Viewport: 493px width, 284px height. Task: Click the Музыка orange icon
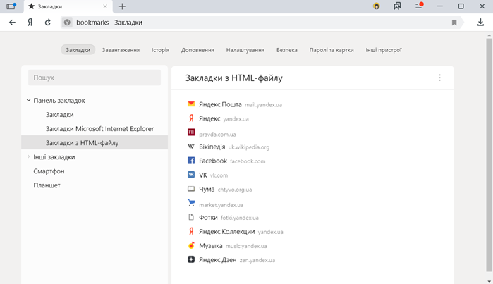click(x=191, y=245)
